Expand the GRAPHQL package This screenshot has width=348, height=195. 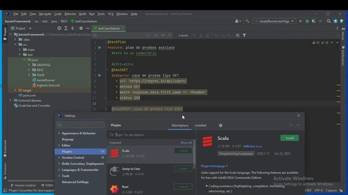(29, 65)
